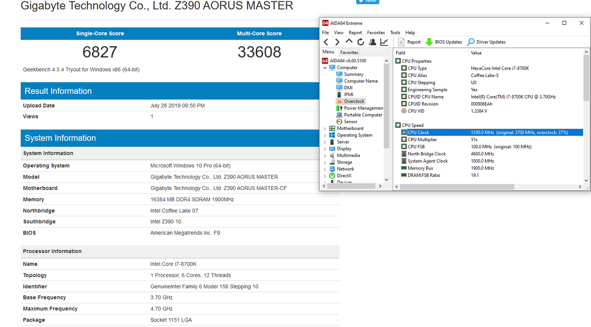The width and height of the screenshot is (591, 327).
Task: Select the Memory Bus row
Action: [x=489, y=168]
